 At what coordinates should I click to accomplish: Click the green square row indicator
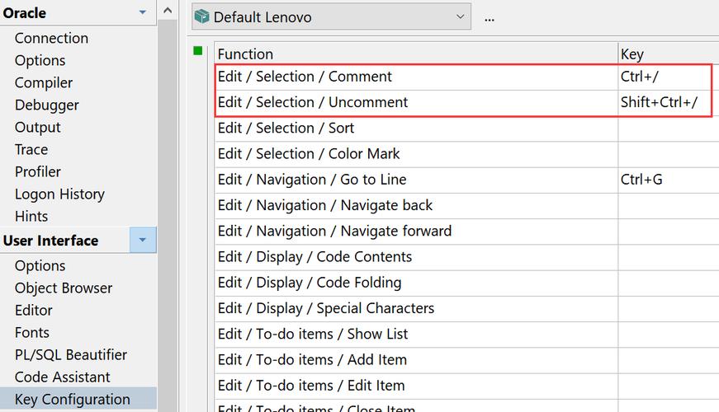[x=198, y=51]
